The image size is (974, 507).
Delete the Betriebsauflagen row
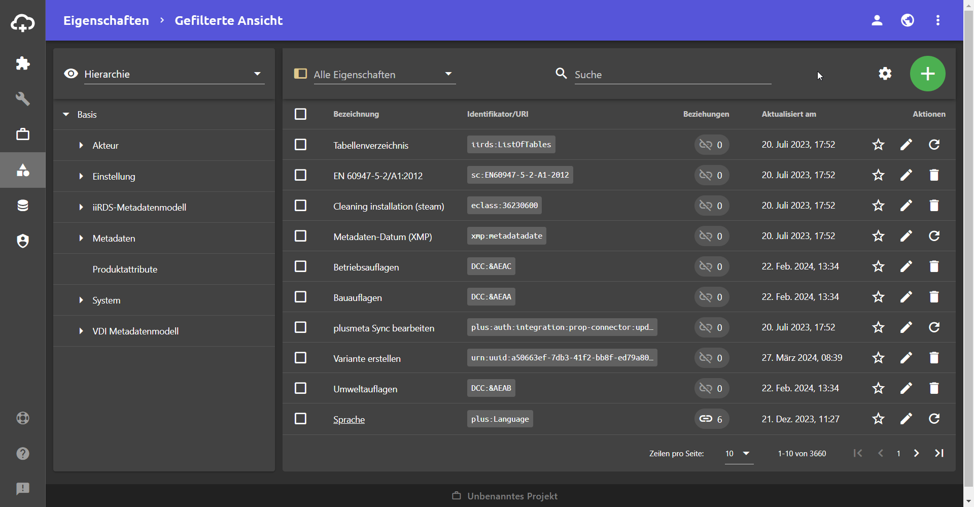(934, 266)
